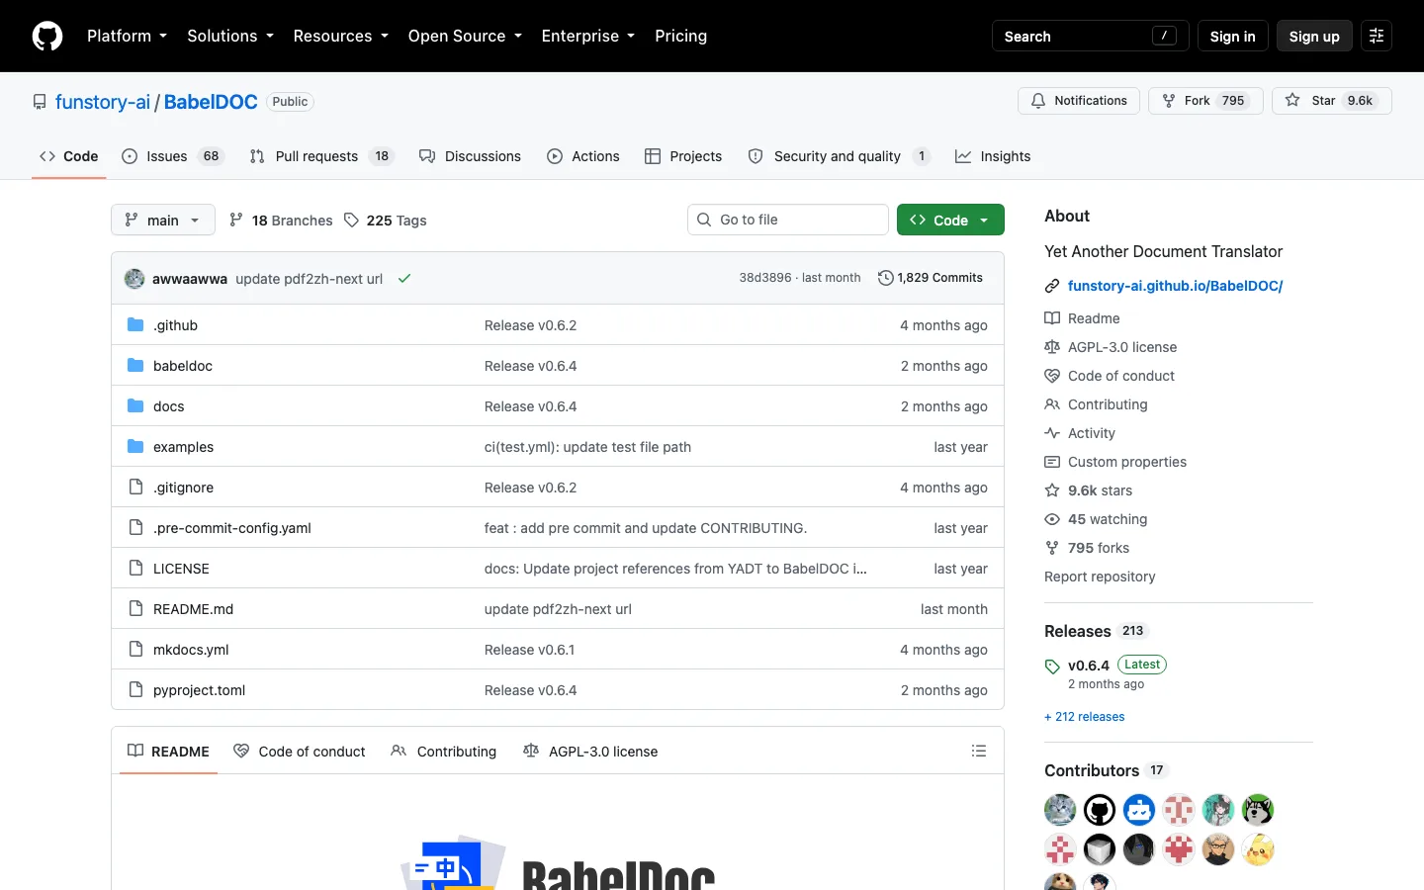Expand the Enterprise menu
The height and width of the screenshot is (890, 1424).
pos(588,36)
